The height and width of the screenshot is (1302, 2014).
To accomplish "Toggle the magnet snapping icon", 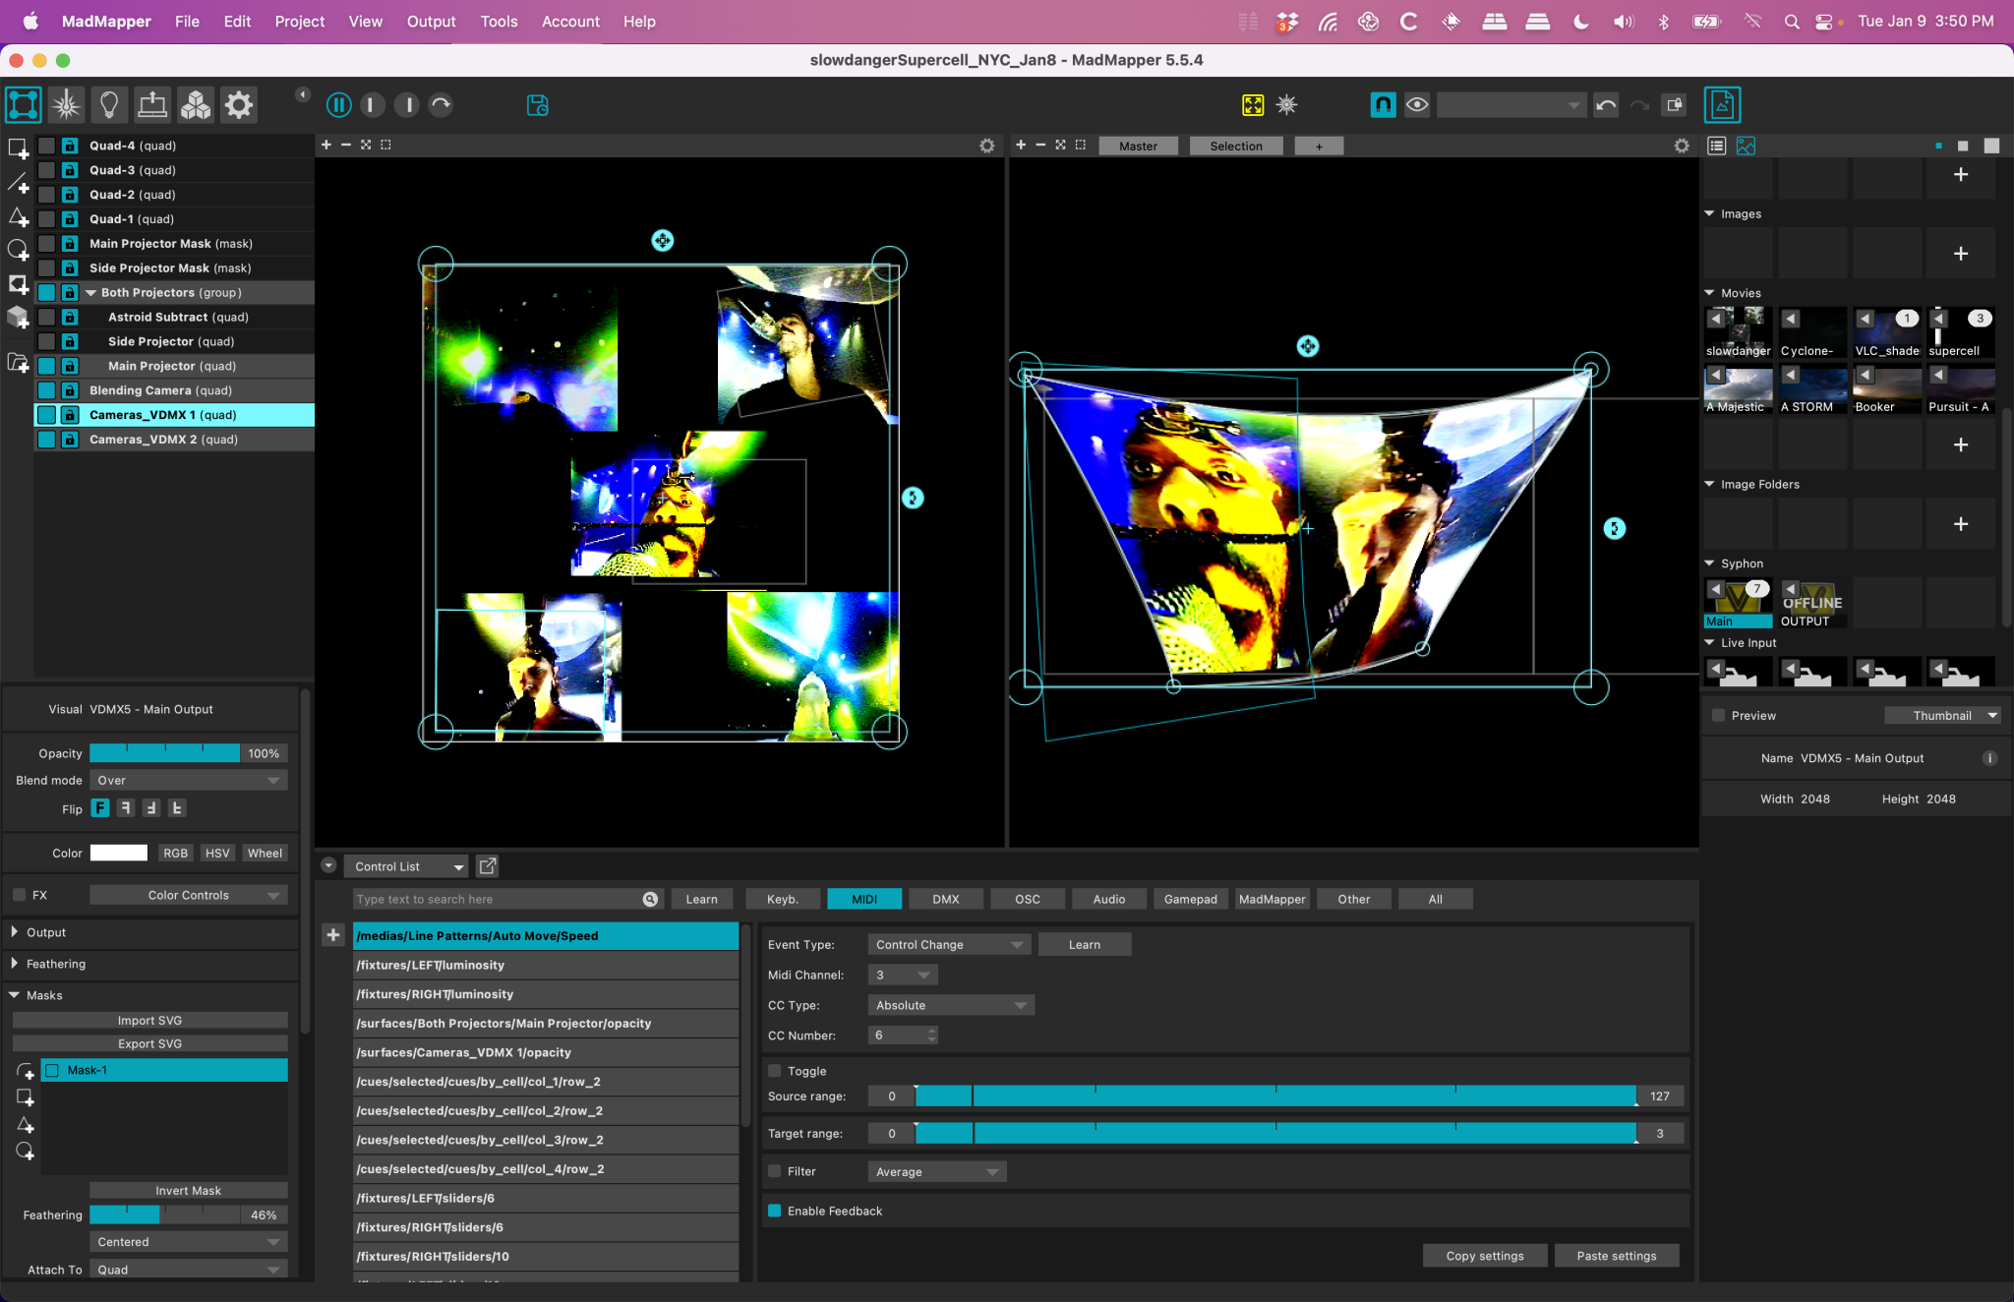I will [x=1382, y=104].
